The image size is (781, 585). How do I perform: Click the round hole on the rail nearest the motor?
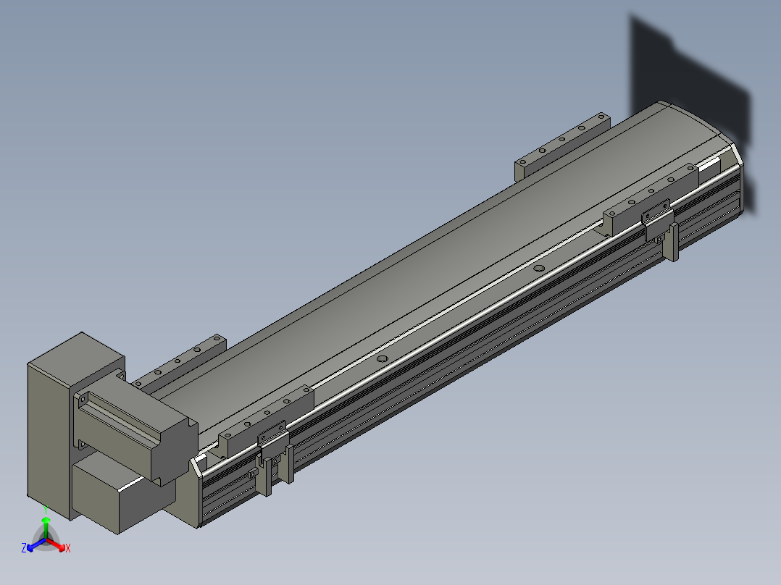(382, 358)
